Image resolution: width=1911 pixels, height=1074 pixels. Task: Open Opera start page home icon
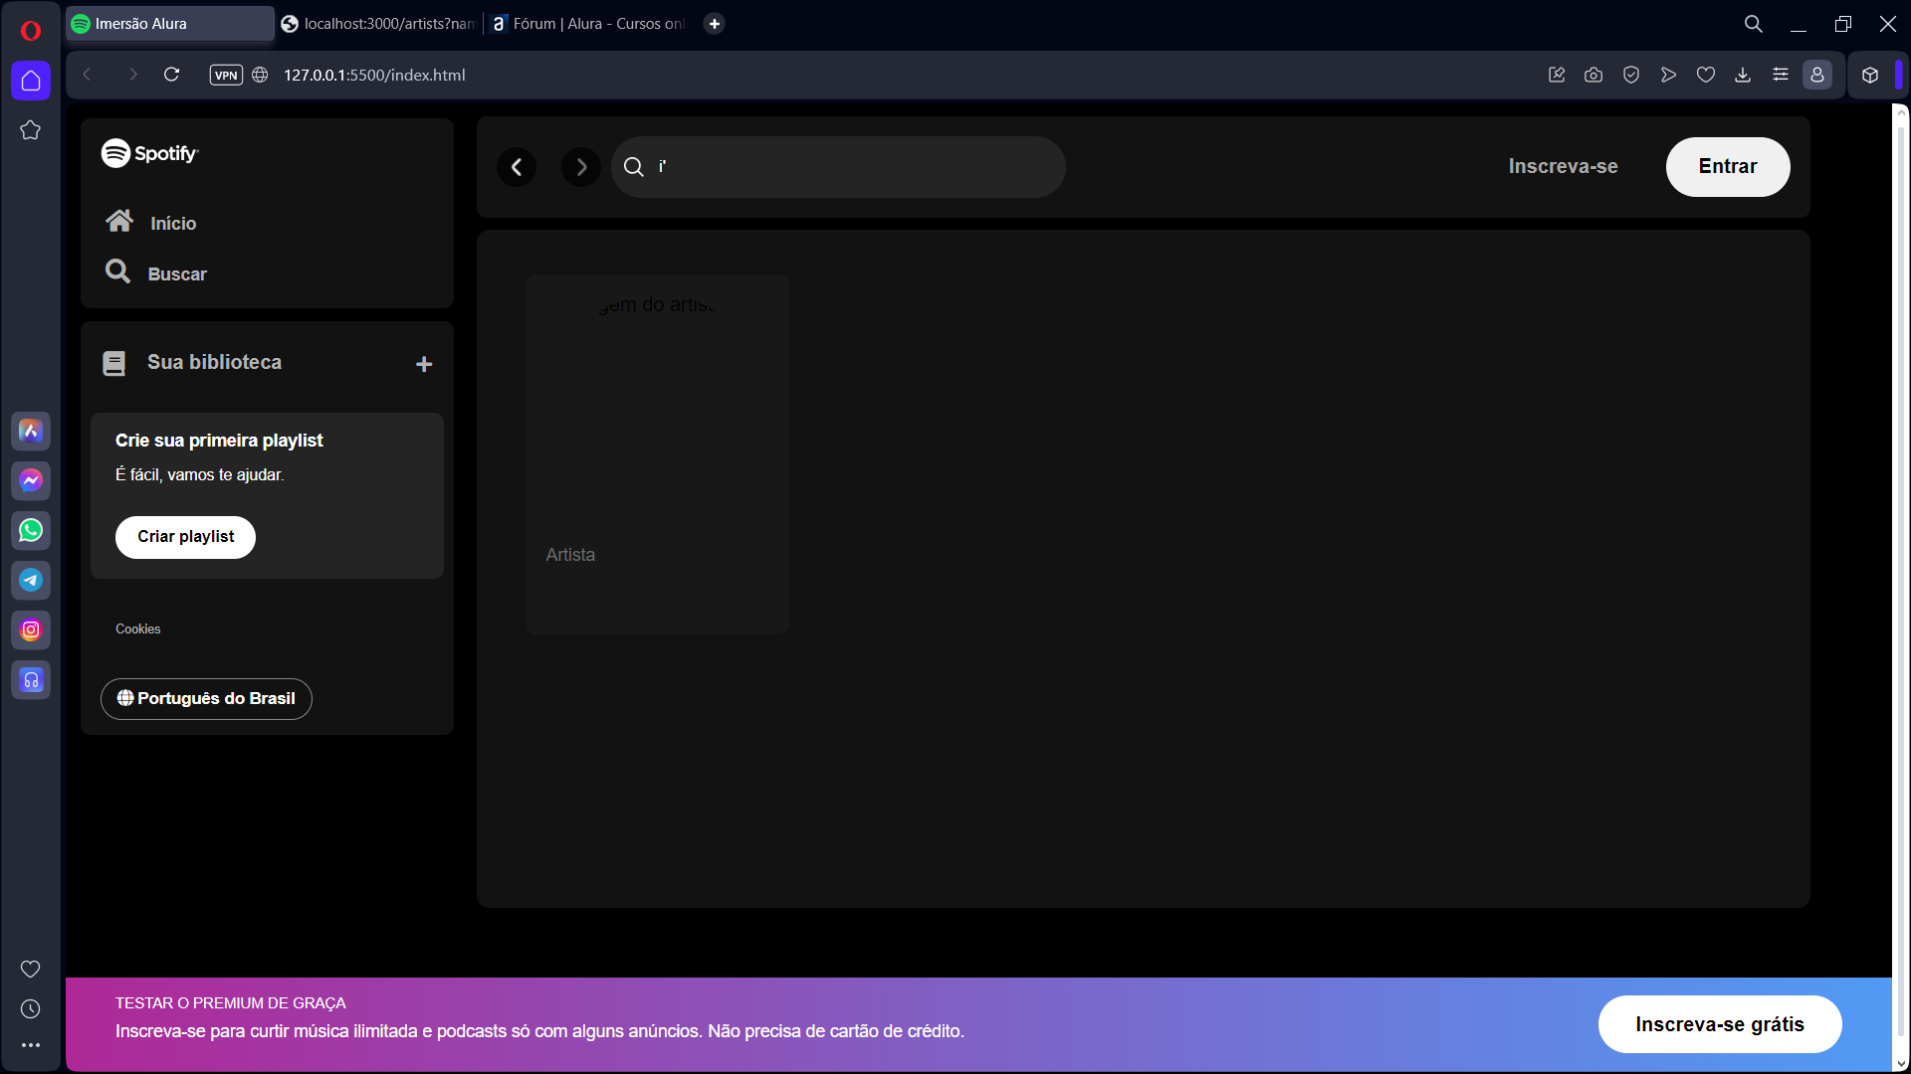(31, 81)
